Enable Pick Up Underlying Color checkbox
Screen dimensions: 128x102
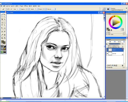coord(107,47)
